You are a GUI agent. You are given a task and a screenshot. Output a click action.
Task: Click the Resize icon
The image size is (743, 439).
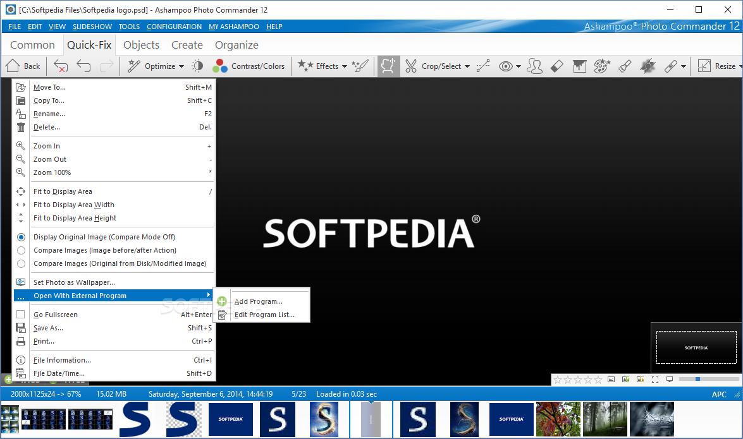(704, 66)
